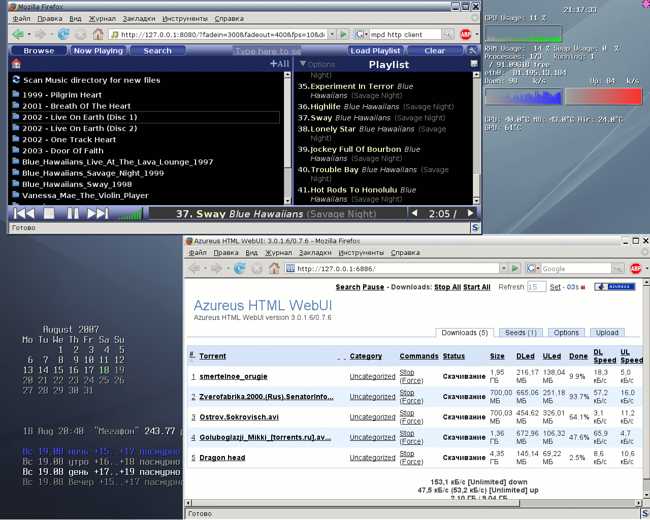Skip to next track in MPD player
Image resolution: width=650 pixels, height=520 pixels.
point(98,213)
